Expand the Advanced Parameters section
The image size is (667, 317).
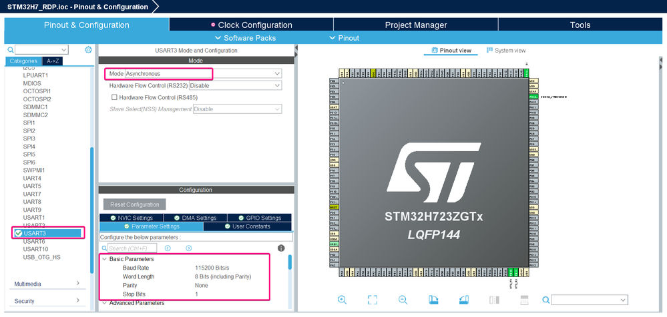point(103,303)
